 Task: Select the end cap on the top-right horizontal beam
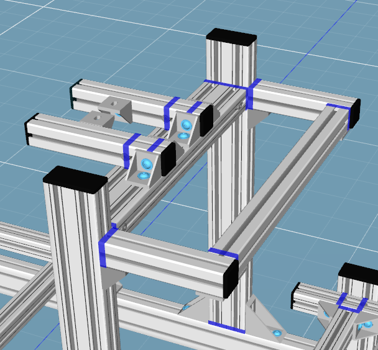tap(354, 114)
